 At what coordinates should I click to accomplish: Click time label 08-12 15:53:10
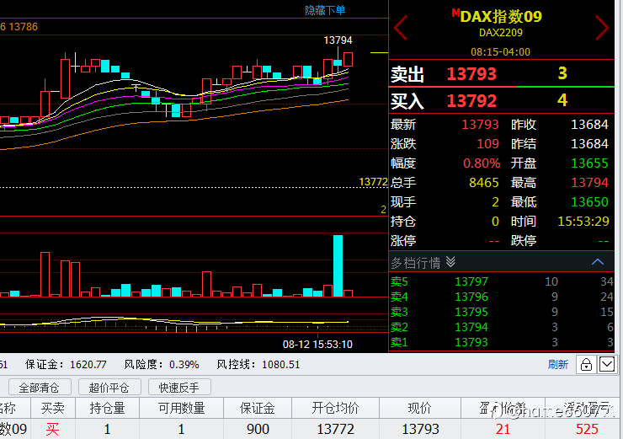[317, 344]
